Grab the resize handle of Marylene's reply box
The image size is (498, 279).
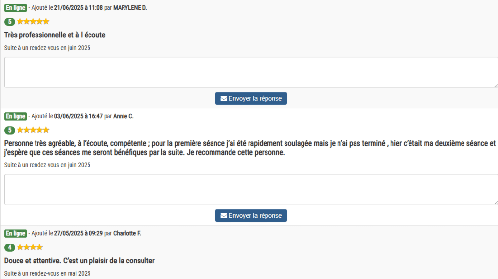pos(495,85)
